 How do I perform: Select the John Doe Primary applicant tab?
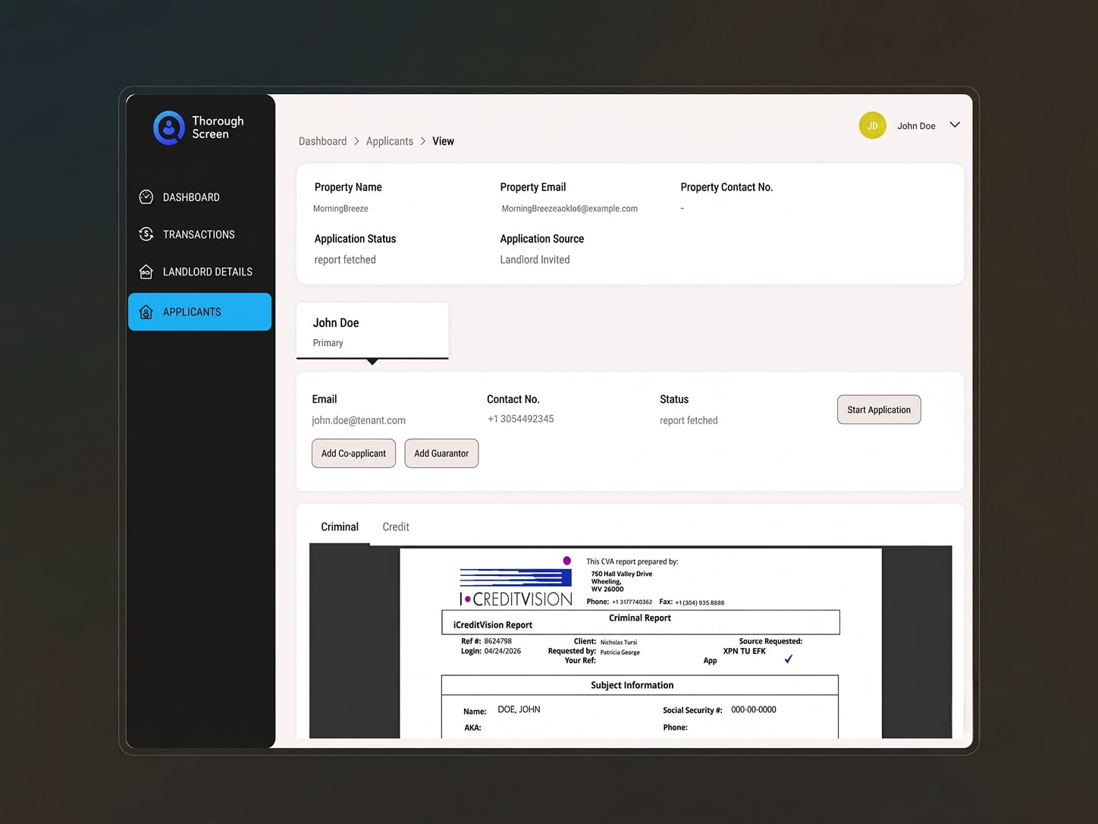tap(372, 331)
